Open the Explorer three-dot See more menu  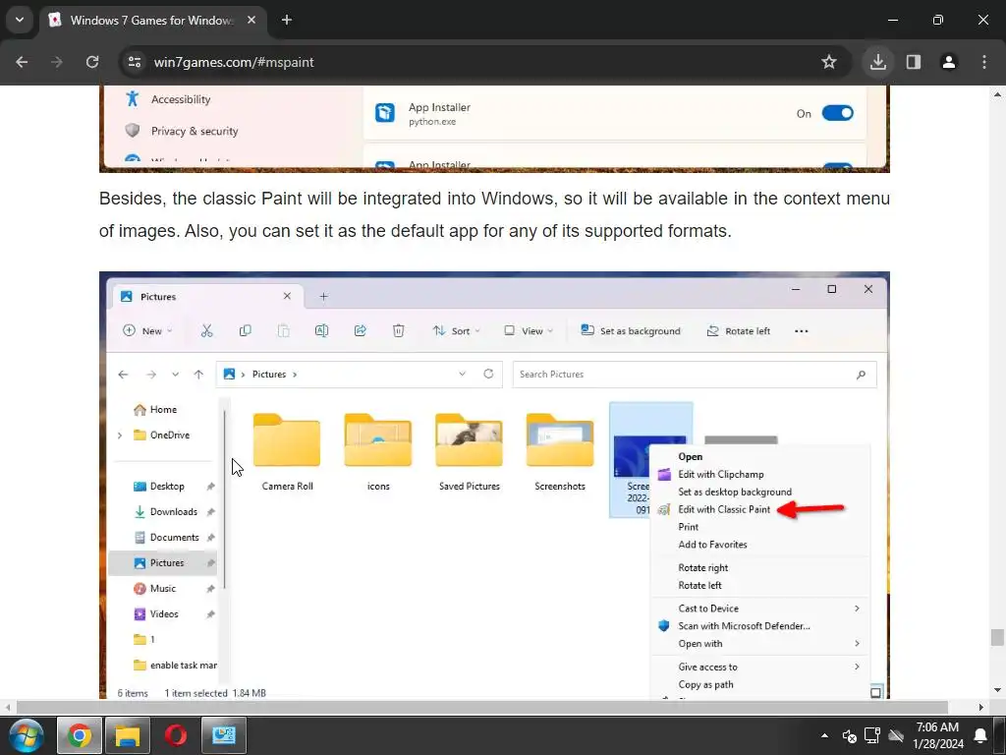(x=802, y=330)
